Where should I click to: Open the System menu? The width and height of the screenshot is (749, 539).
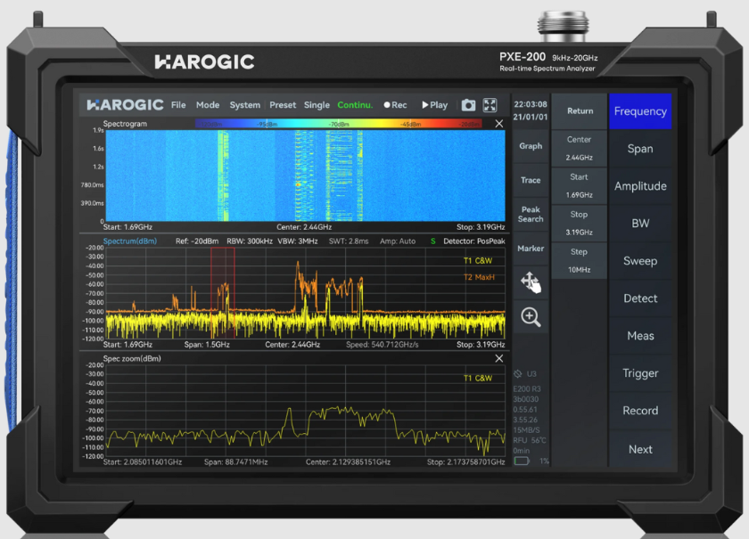pos(244,105)
